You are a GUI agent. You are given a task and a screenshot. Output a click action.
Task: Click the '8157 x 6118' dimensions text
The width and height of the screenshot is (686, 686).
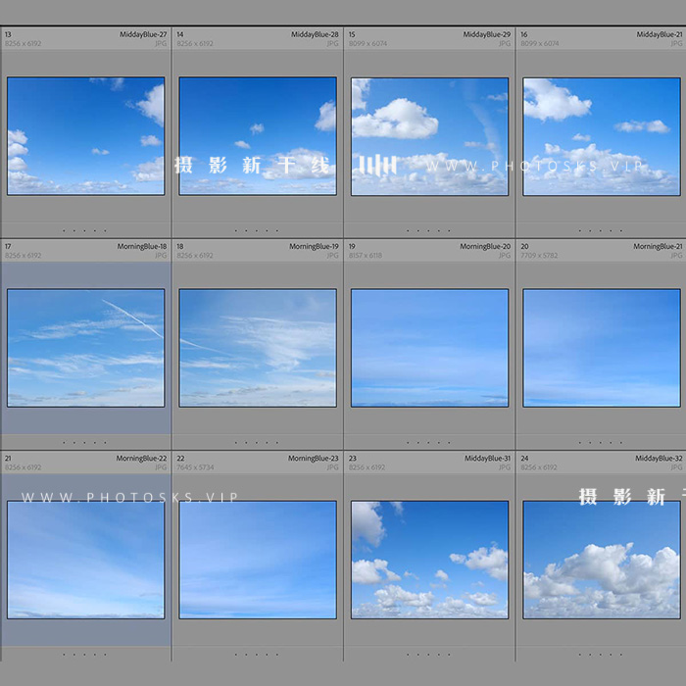point(366,256)
